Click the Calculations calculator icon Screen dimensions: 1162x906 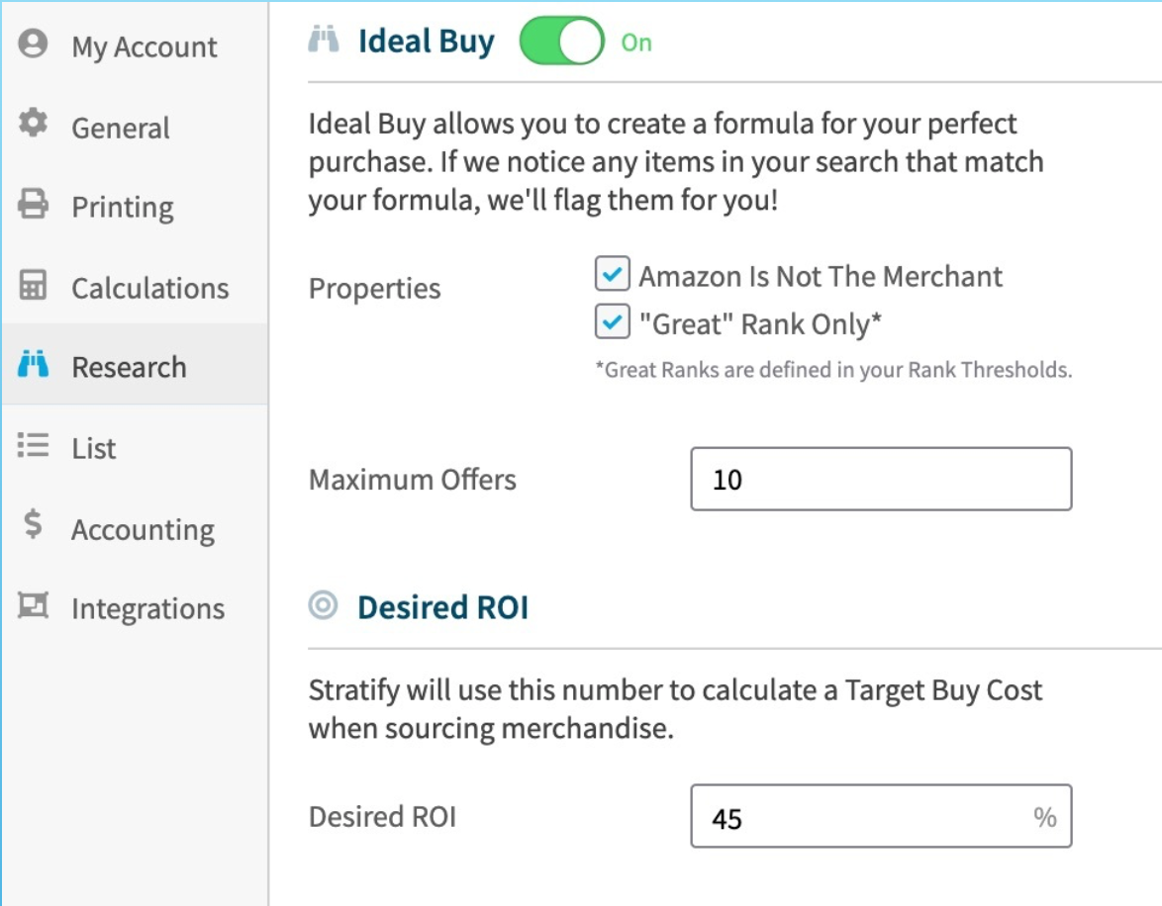pos(33,285)
